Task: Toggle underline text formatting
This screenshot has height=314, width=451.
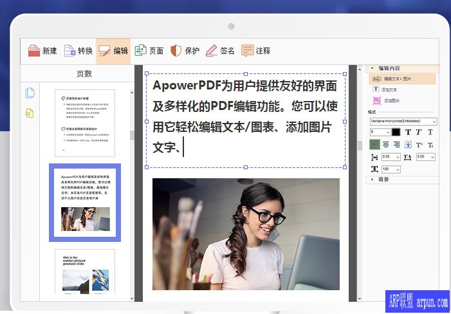Action: pos(430,132)
